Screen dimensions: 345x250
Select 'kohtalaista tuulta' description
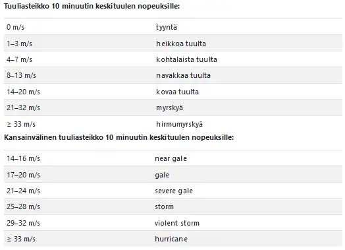[186, 59]
